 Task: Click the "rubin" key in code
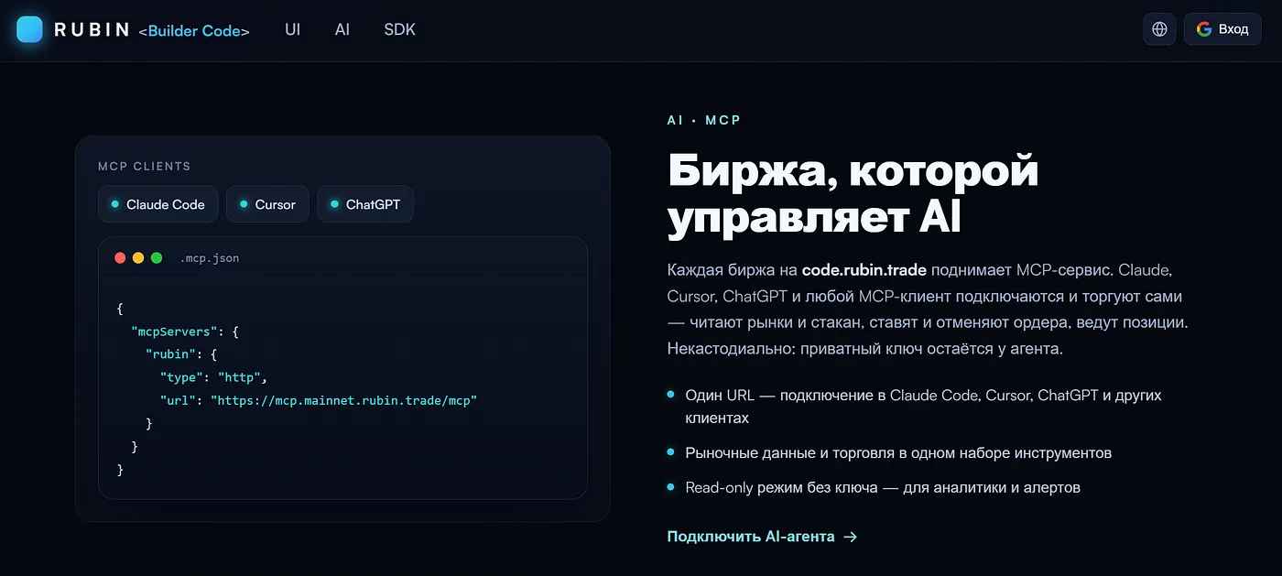[170, 354]
